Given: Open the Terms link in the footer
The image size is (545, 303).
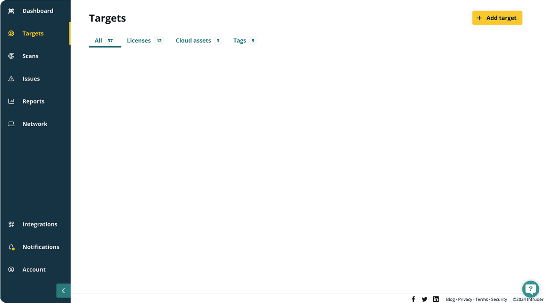Looking at the screenshot, I should [x=482, y=300].
